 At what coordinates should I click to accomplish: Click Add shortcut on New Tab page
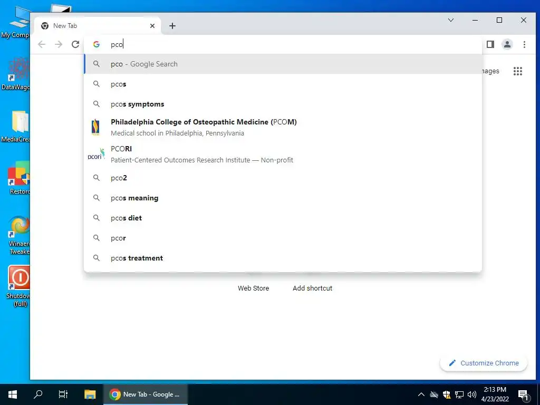tap(312, 288)
